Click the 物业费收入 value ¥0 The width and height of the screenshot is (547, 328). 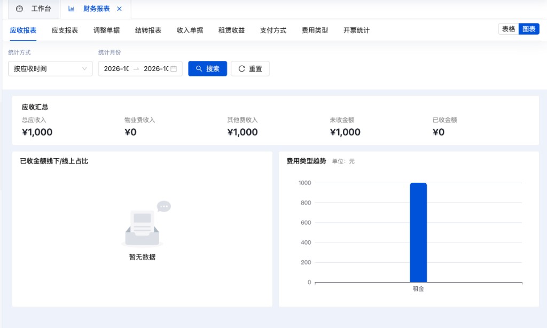[x=130, y=132]
